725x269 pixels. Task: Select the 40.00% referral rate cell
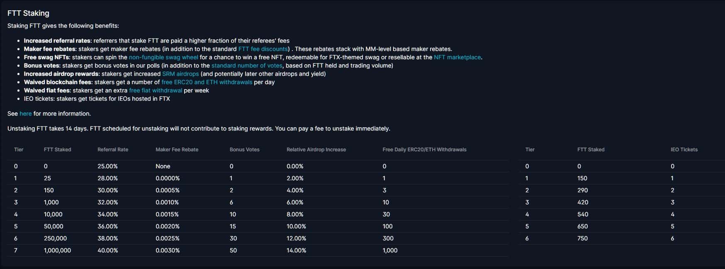(x=108, y=250)
